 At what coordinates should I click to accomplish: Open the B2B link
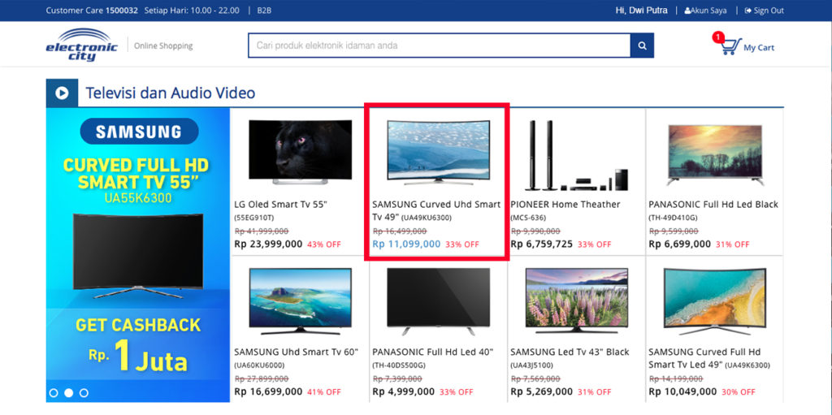(264, 11)
